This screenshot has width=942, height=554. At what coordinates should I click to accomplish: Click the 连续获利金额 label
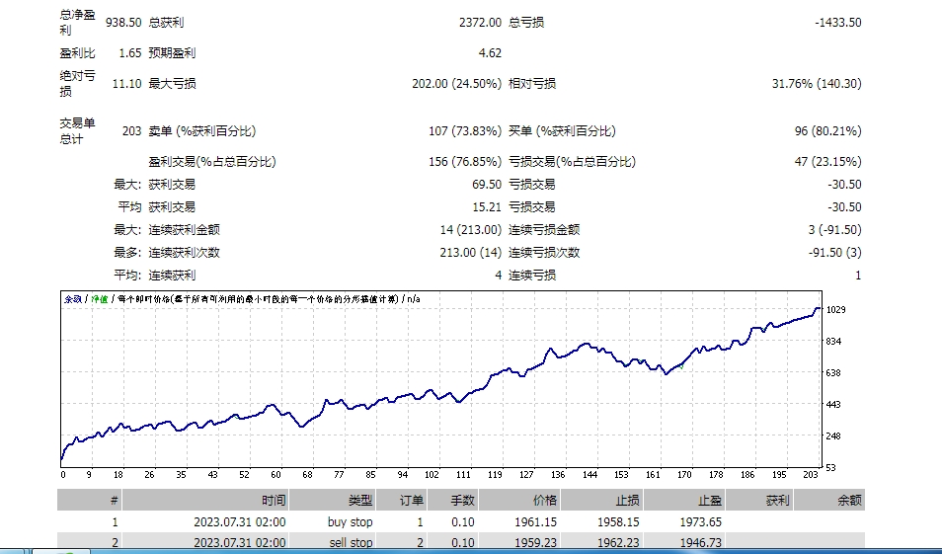coord(184,230)
